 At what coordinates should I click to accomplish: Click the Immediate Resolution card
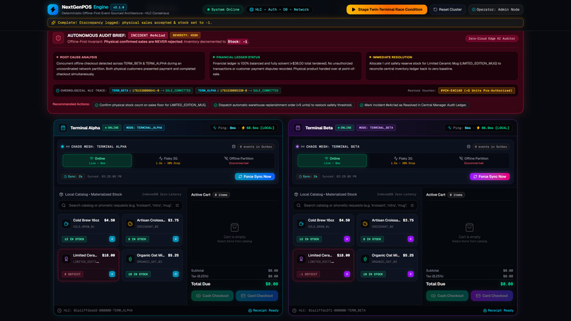[x=442, y=66]
